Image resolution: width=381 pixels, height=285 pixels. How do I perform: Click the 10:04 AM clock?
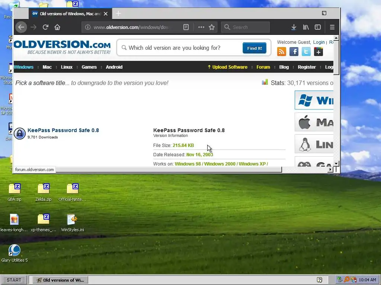coord(367,280)
